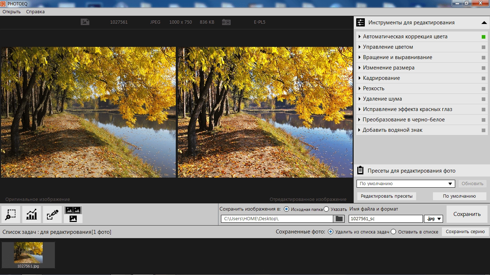This screenshot has height=275, width=490.
Task: Click the Редактировать пресеты button
Action: 387,196
